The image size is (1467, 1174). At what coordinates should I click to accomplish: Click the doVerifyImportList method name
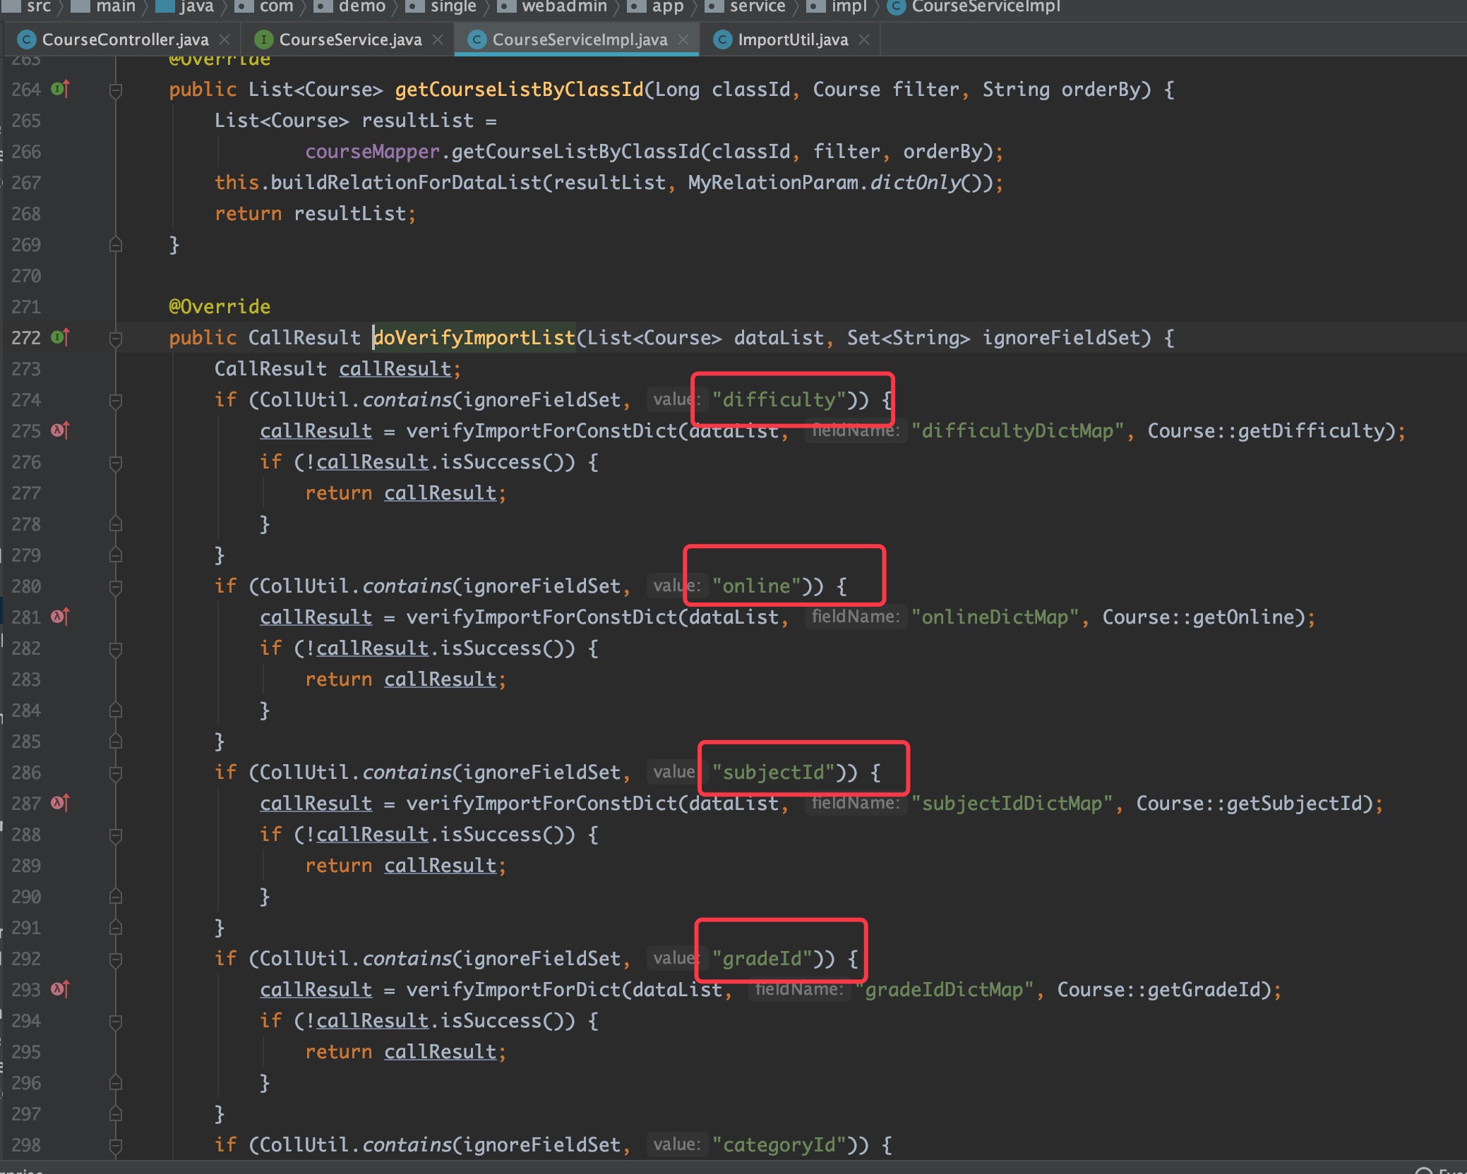(x=474, y=338)
